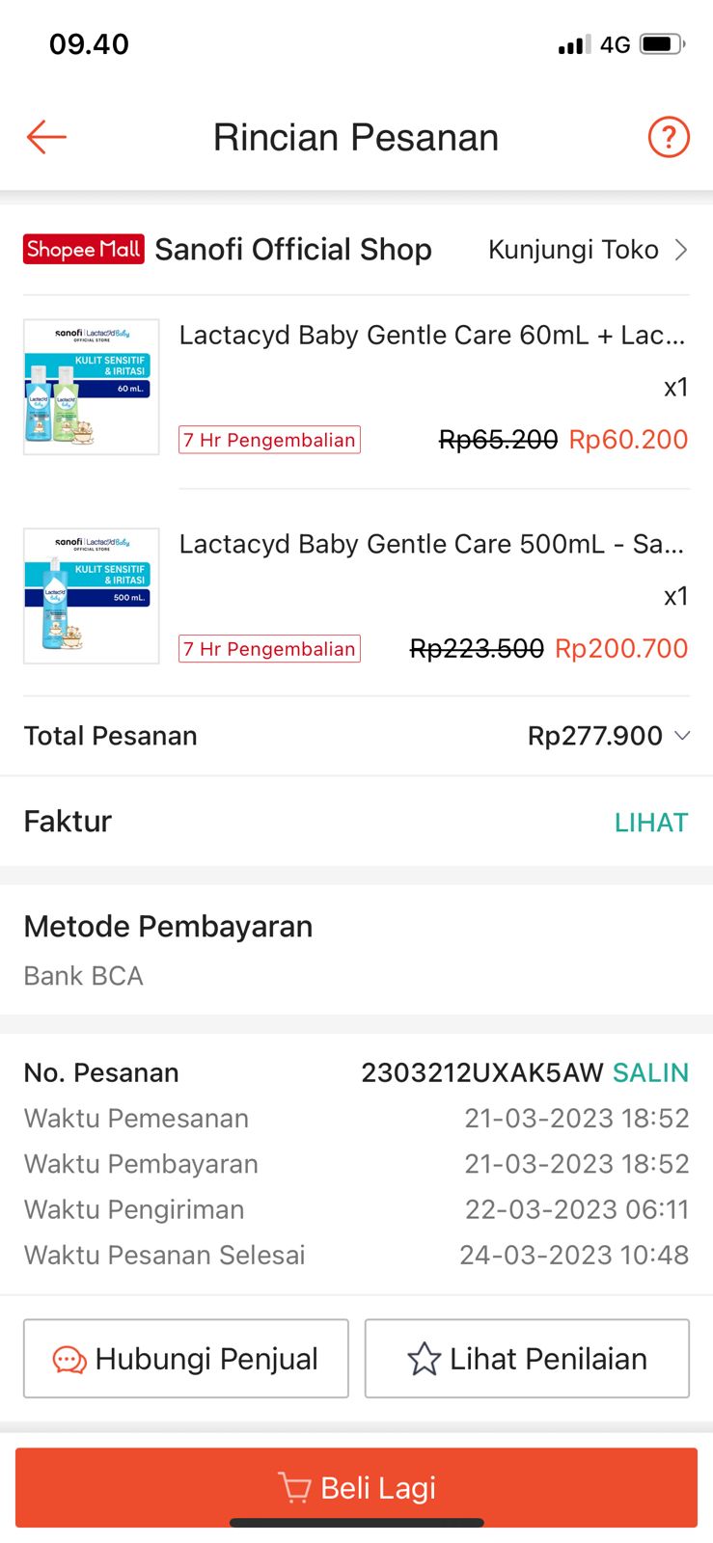Open the Lactacyd 60mL product thumbnail

click(x=92, y=387)
